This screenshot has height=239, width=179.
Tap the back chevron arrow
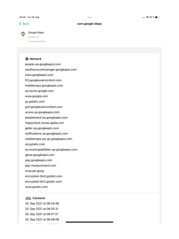[x=20, y=24]
